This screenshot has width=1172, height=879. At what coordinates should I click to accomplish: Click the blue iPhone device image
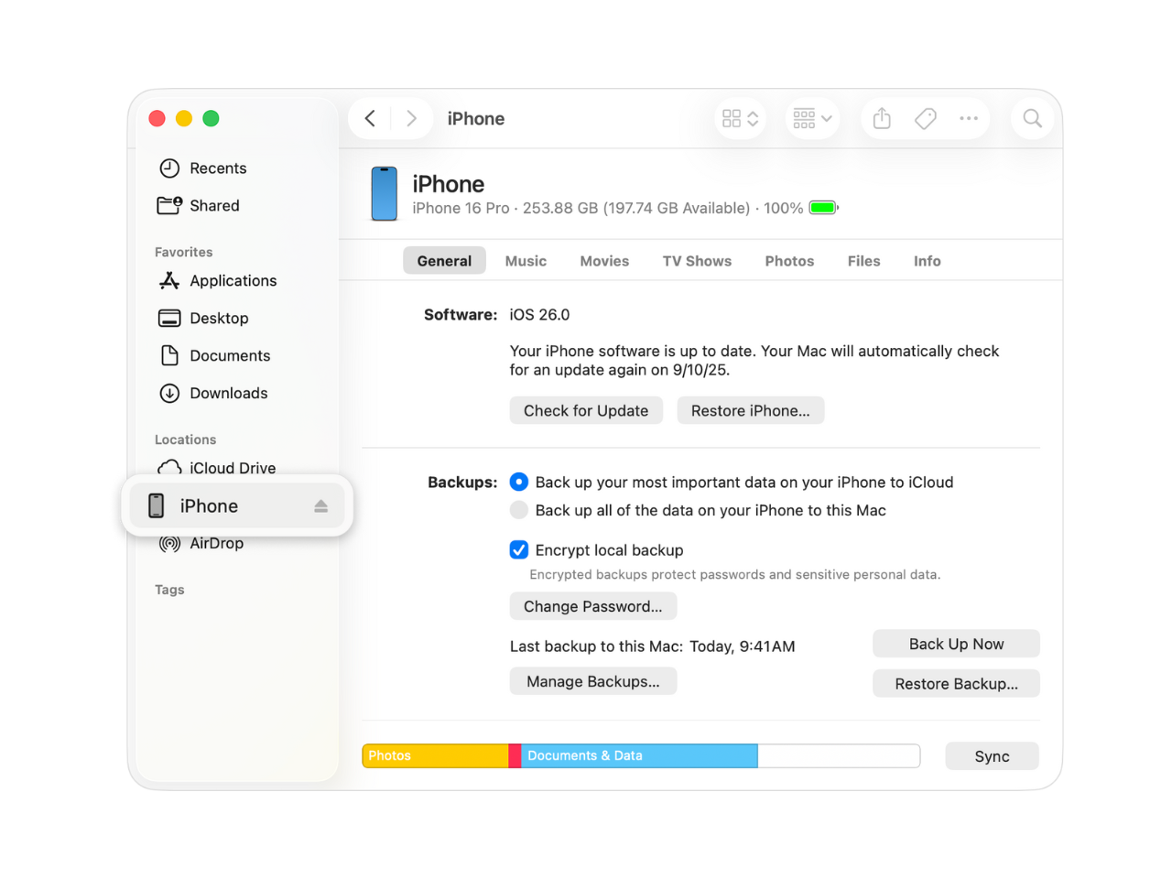(x=385, y=194)
